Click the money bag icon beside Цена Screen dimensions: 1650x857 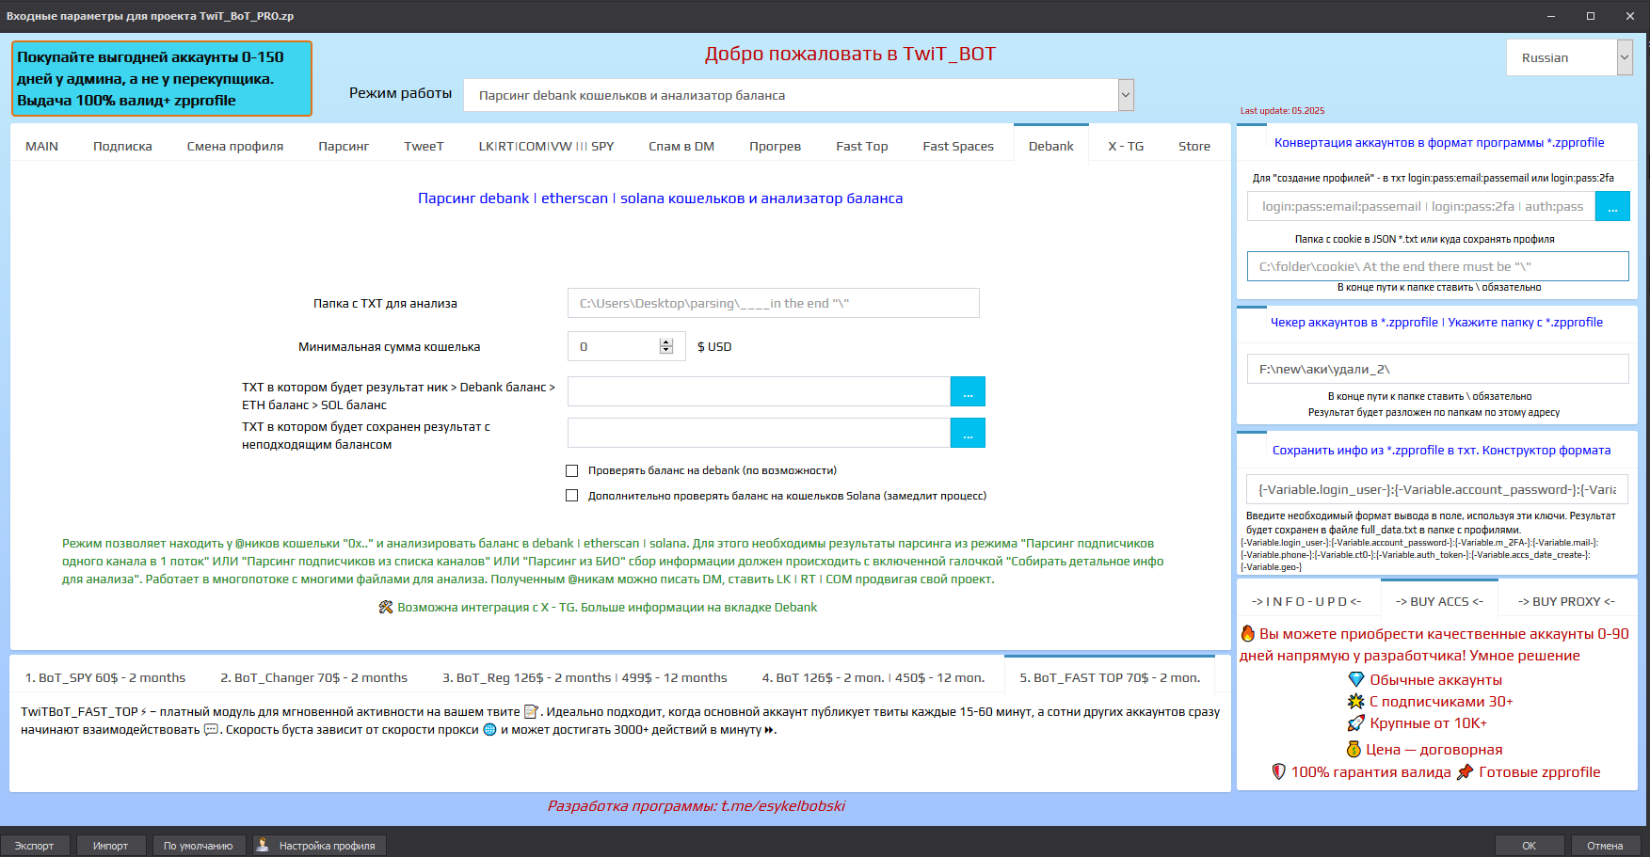(x=1354, y=749)
